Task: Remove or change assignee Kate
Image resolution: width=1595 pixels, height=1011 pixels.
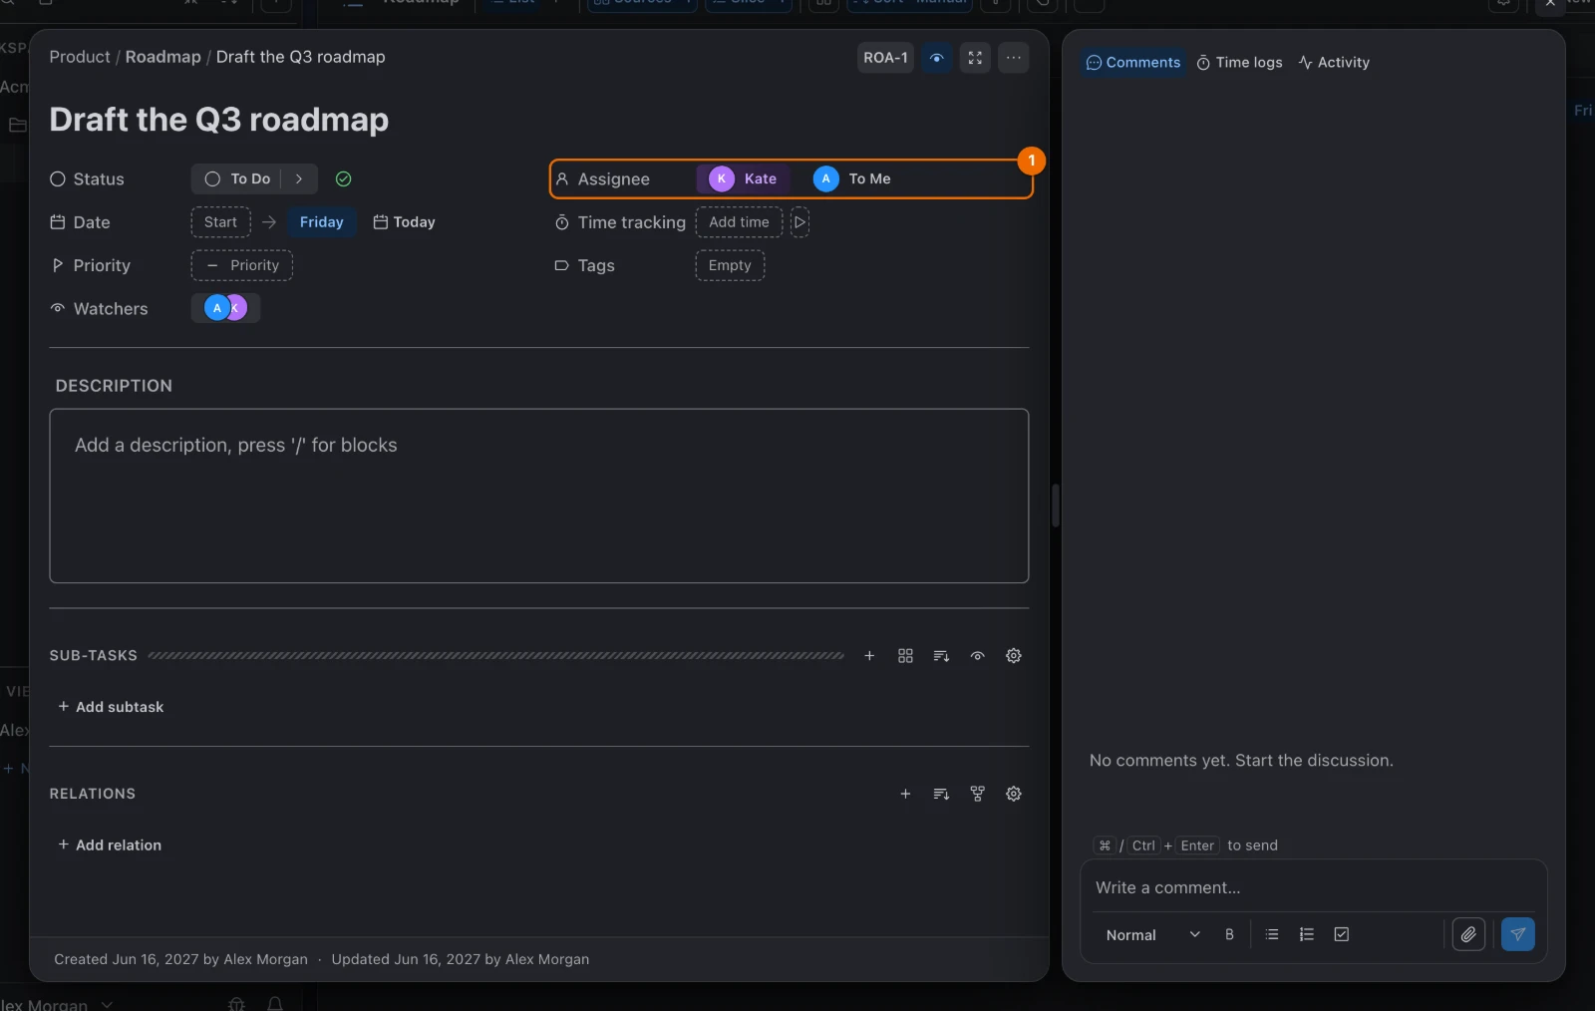Action: pyautogui.click(x=743, y=178)
